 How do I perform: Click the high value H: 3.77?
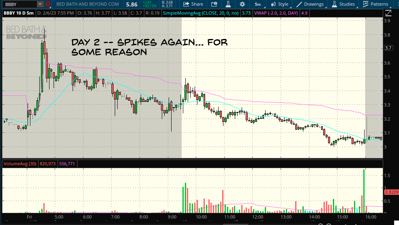point(103,13)
